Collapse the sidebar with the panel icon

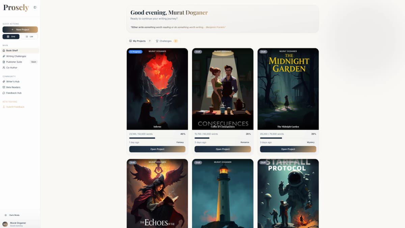tap(35, 7)
